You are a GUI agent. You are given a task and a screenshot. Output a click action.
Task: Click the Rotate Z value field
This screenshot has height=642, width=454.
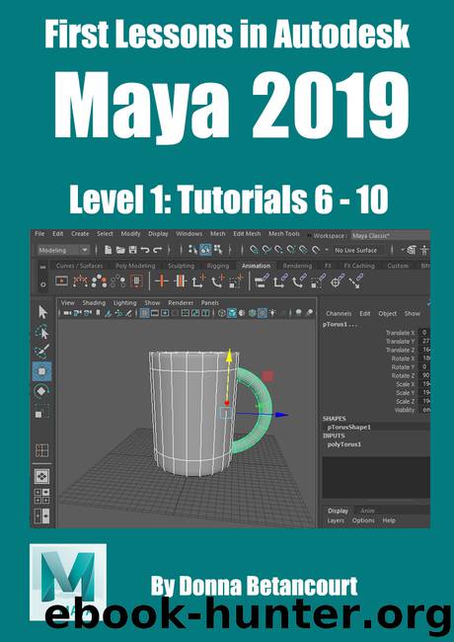pos(425,375)
